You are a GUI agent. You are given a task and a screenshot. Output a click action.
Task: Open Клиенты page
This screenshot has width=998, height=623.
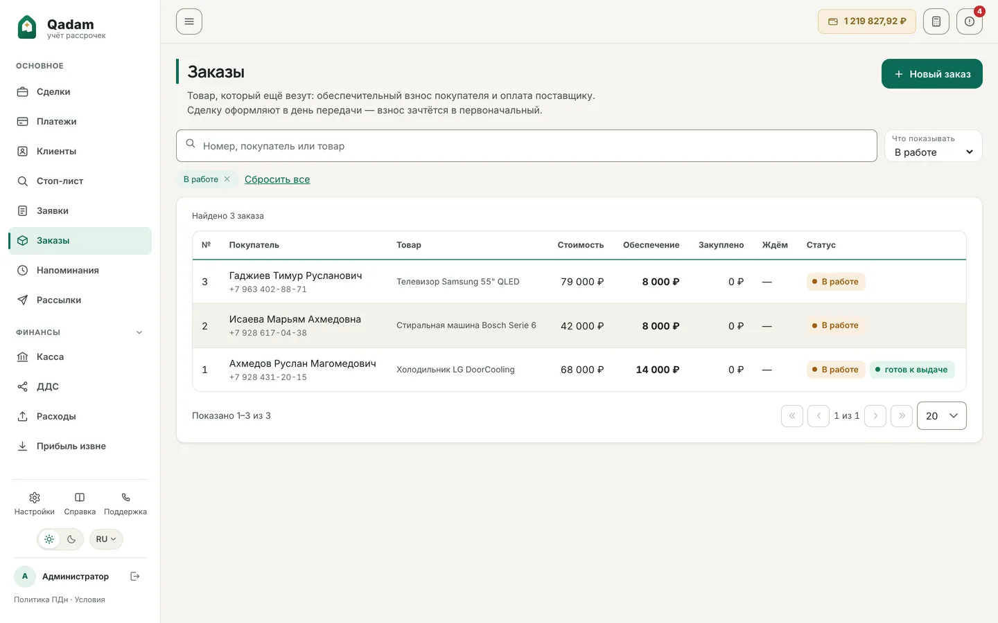tap(80, 152)
